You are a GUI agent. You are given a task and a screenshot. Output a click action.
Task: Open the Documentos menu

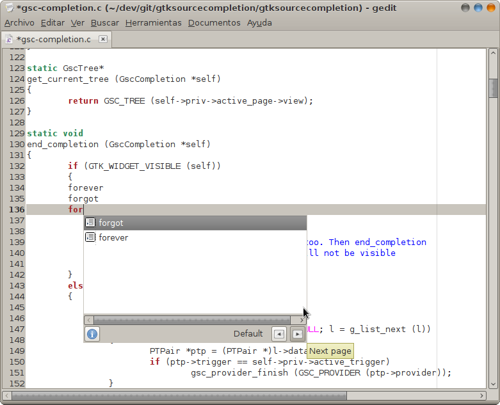point(214,22)
